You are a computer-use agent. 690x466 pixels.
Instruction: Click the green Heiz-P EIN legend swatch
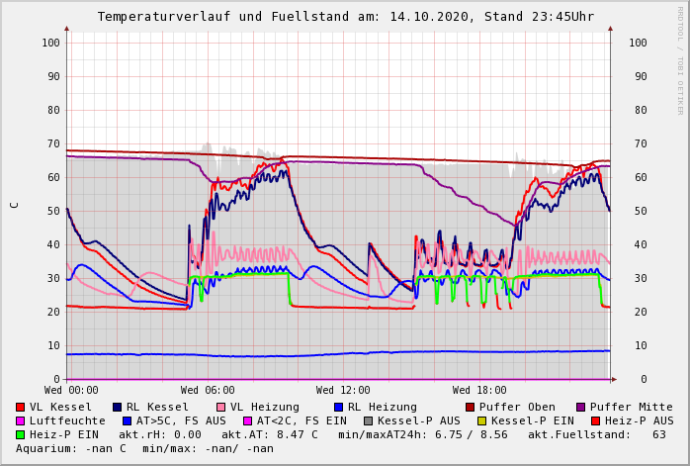pos(21,434)
